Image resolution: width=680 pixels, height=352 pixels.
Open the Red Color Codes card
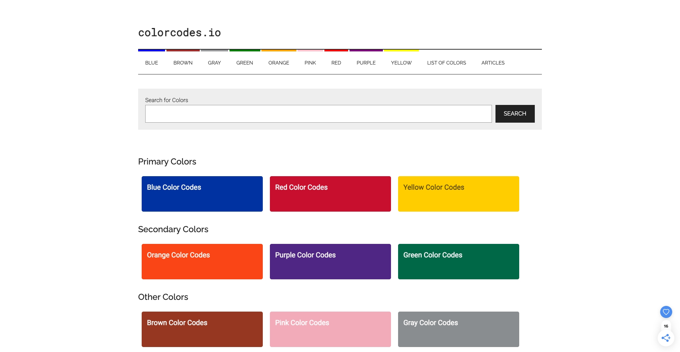pyautogui.click(x=330, y=194)
